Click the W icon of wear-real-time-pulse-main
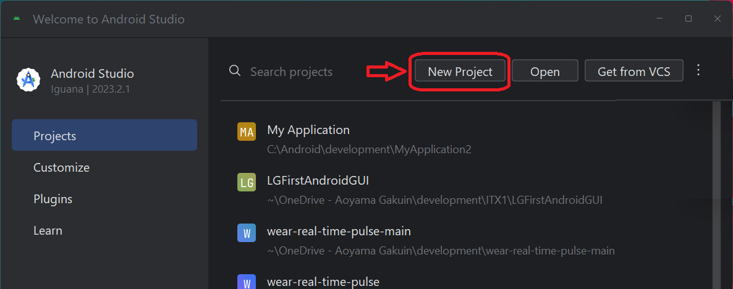The height and width of the screenshot is (289, 733). [x=247, y=233]
